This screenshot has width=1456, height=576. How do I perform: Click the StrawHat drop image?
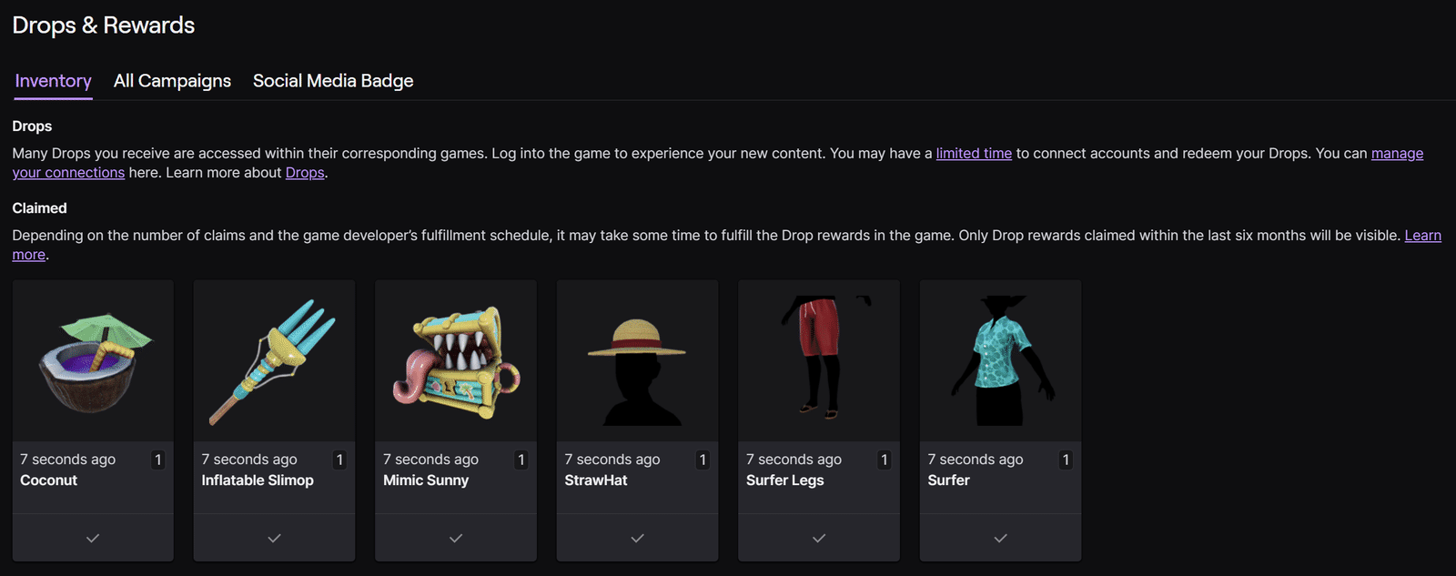point(637,361)
